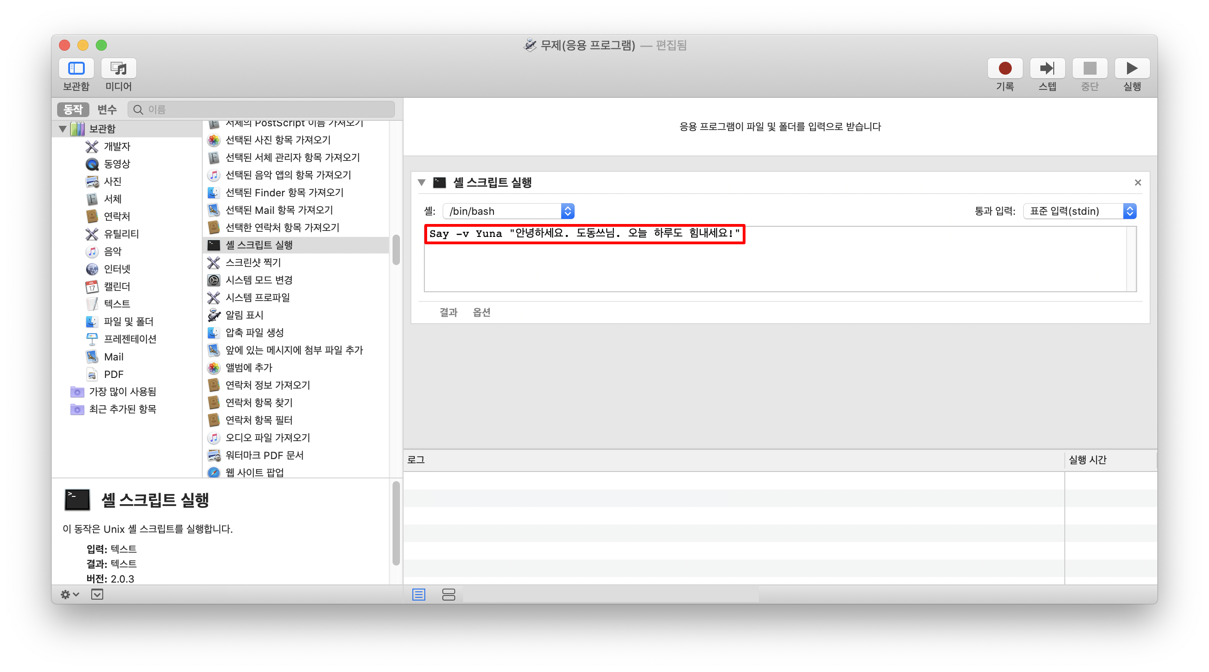Collapse the 보관함 tree disclosure triangle

click(62, 129)
